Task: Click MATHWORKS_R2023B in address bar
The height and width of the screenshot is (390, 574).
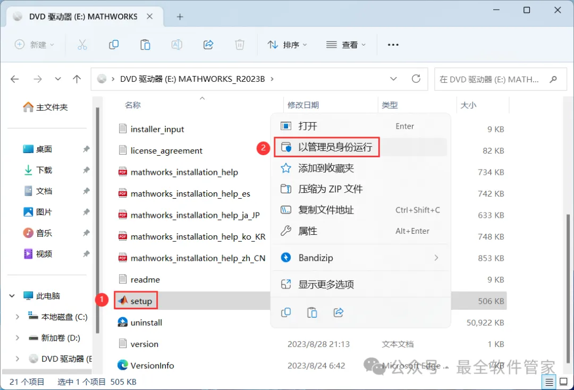Action: 222,79
